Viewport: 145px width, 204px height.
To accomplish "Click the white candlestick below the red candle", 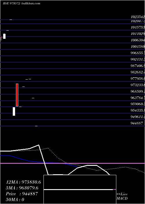I will pyautogui.click(x=14, y=111).
